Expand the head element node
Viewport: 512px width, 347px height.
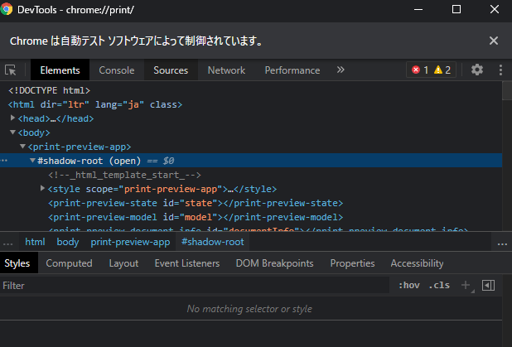click(12, 118)
